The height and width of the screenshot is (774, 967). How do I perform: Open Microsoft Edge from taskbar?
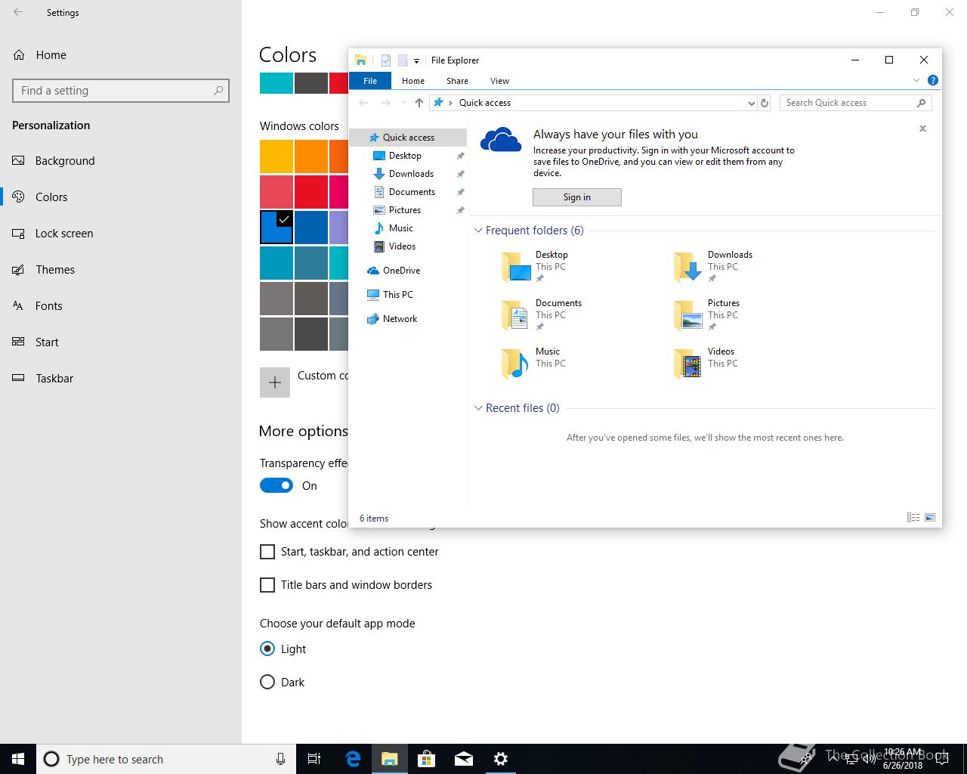[x=353, y=759]
